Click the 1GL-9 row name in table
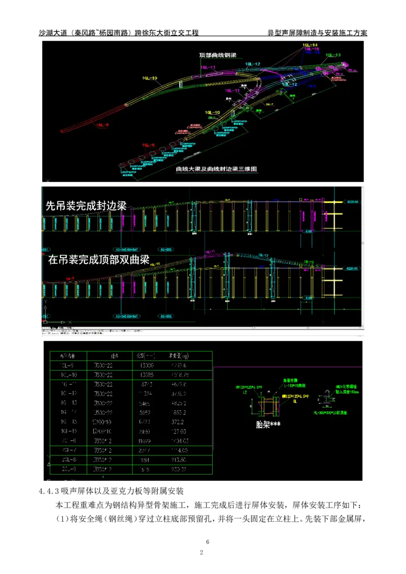This screenshot has width=406, height=574. [68, 365]
